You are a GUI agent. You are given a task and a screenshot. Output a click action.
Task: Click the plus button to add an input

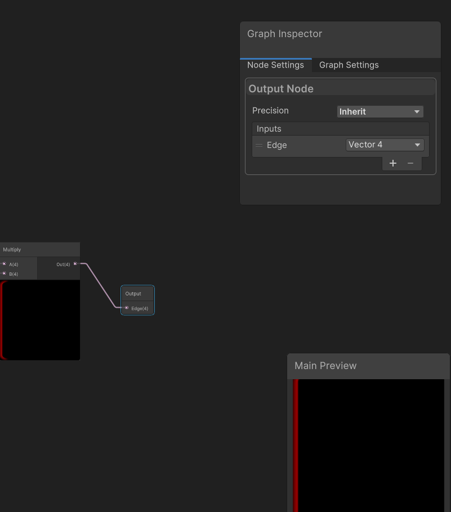pyautogui.click(x=392, y=163)
